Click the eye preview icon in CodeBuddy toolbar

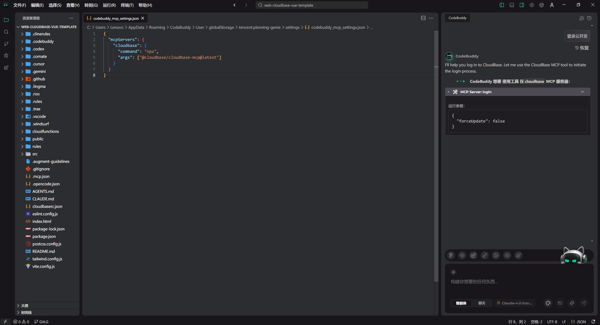(507, 255)
